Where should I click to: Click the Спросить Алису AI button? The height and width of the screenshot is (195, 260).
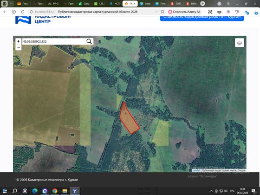click(x=184, y=12)
